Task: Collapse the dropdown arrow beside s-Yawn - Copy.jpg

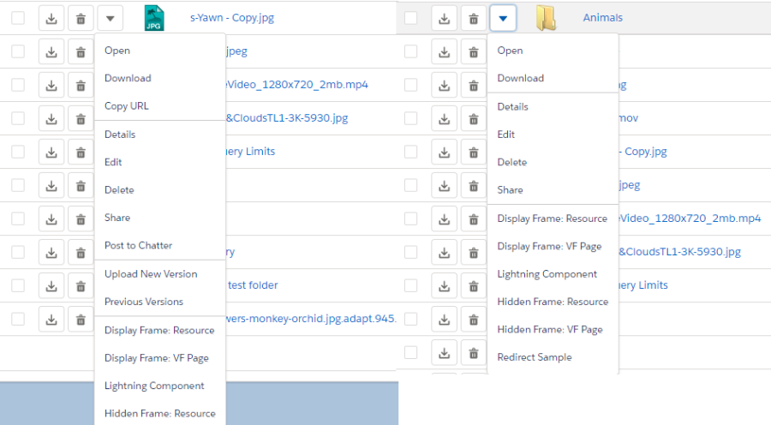Action: coord(110,18)
